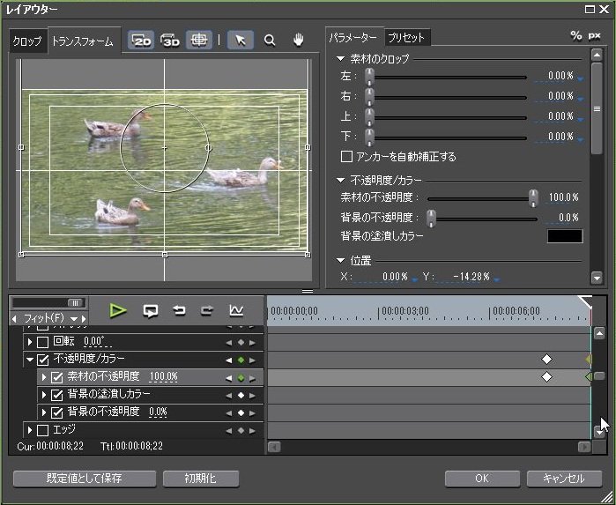This screenshot has height=505, width=616.
Task: Switch to the クロップ tab
Action: pyautogui.click(x=27, y=41)
